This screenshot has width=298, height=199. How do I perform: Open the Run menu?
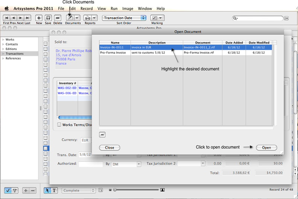click(x=114, y=9)
